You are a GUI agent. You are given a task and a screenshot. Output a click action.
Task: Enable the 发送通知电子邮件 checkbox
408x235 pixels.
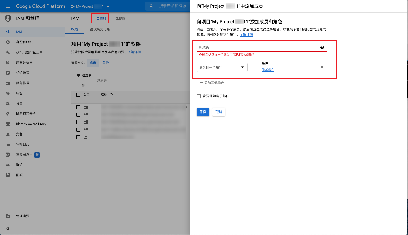(x=199, y=96)
